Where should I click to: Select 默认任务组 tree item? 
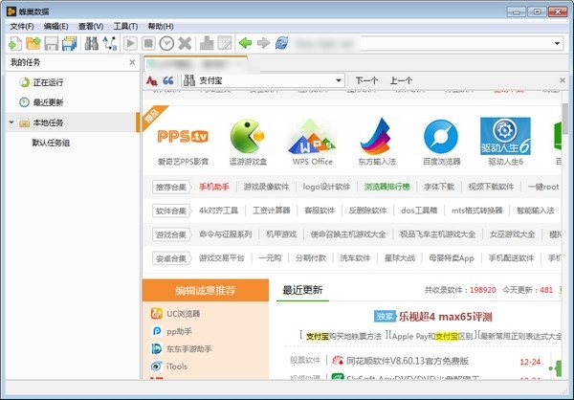[x=51, y=143]
